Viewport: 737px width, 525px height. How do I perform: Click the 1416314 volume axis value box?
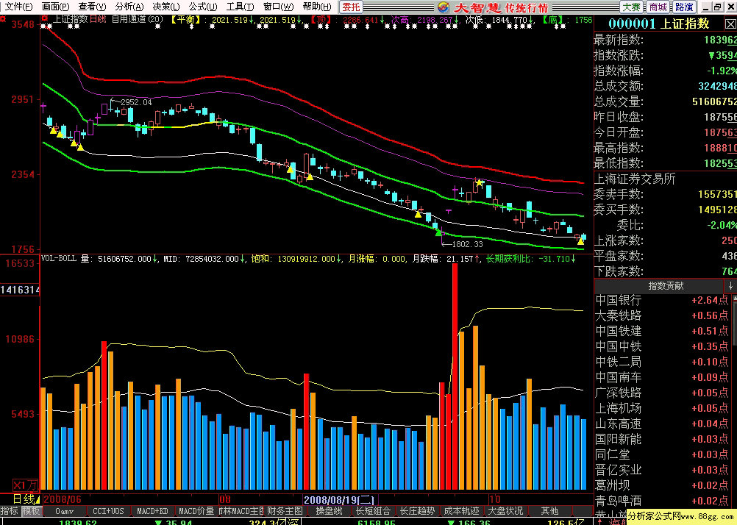pos(20,290)
